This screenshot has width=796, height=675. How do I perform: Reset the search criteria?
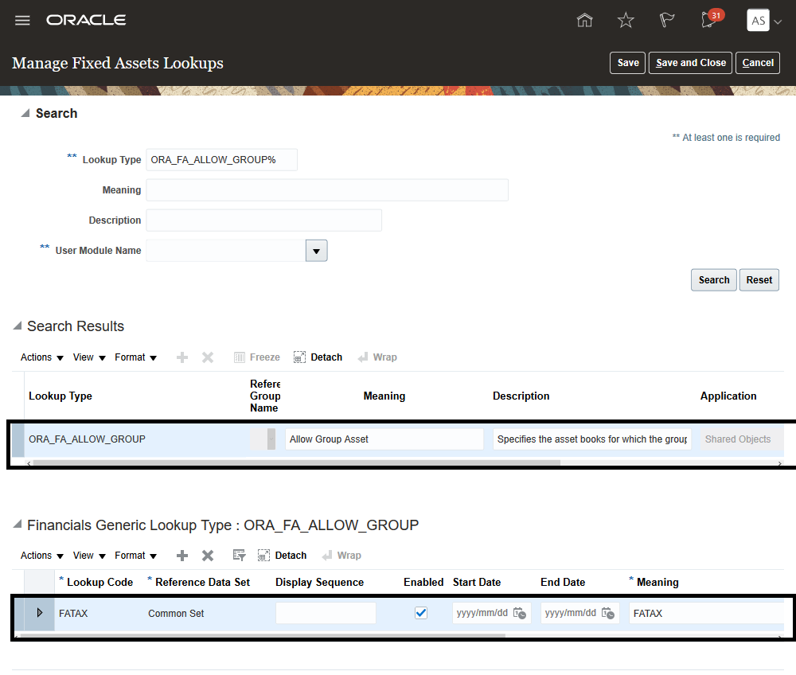[x=759, y=280]
